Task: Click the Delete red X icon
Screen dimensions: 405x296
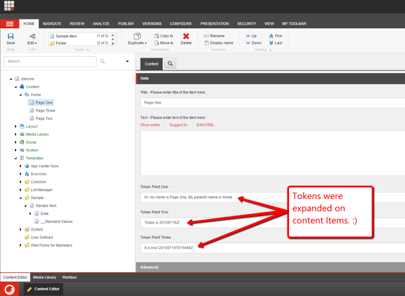Action: (x=186, y=37)
